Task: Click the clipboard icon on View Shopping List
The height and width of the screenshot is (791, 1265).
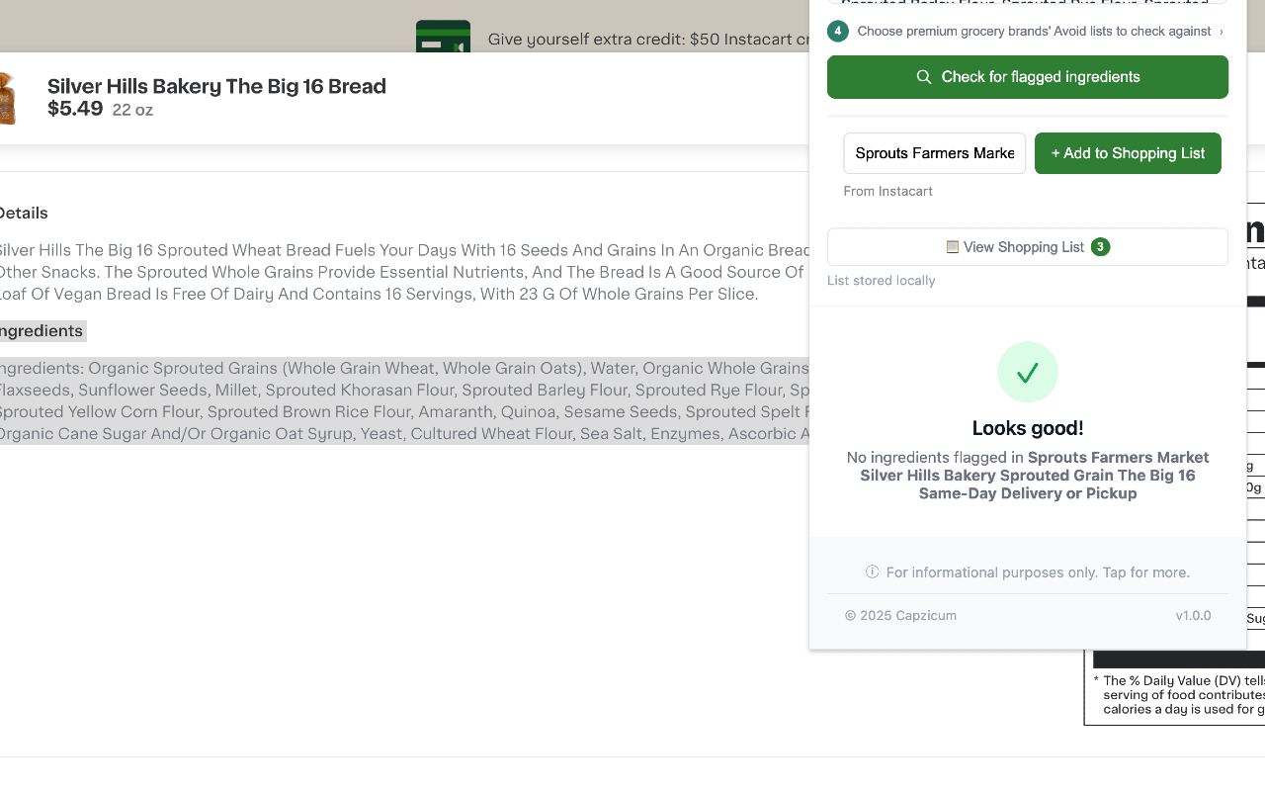Action: point(952,246)
